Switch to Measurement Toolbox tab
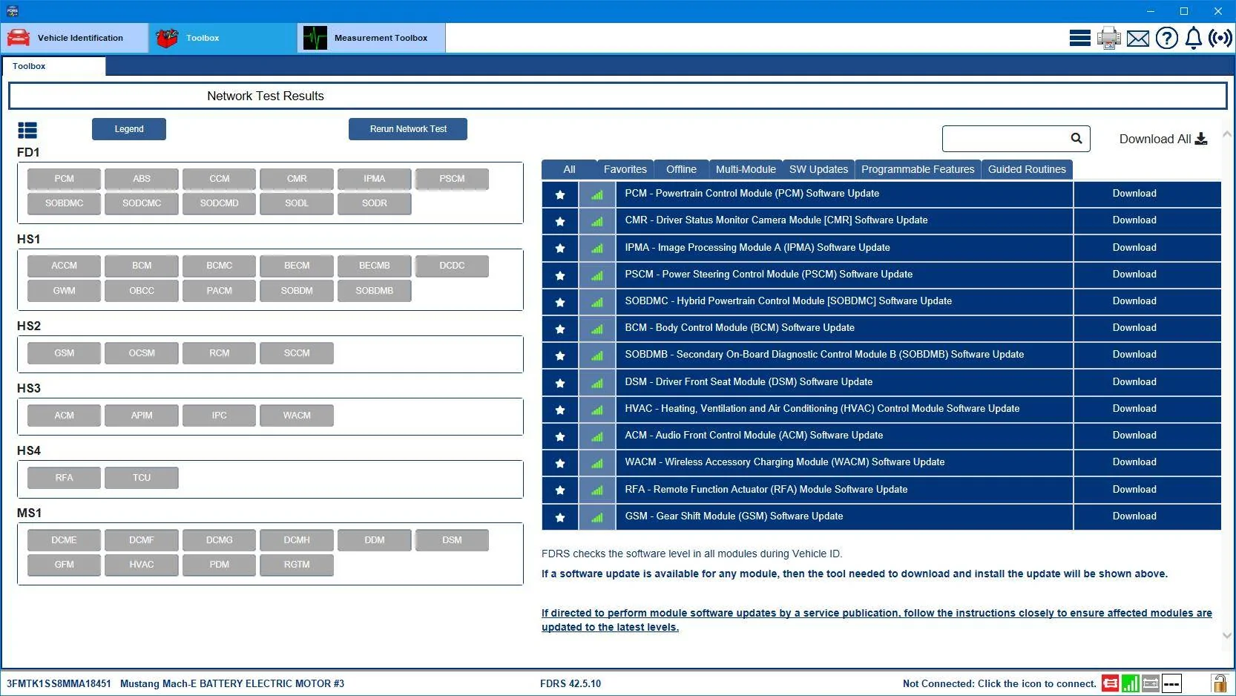Viewport: 1236px width, 696px height. point(372,38)
